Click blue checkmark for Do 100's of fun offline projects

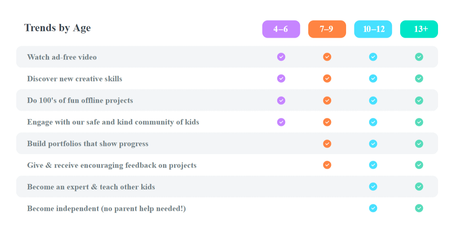click(x=373, y=101)
